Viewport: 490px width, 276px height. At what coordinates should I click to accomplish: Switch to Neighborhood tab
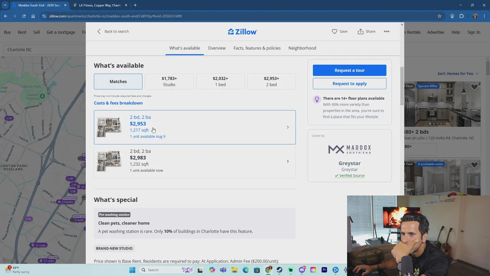[302, 48]
